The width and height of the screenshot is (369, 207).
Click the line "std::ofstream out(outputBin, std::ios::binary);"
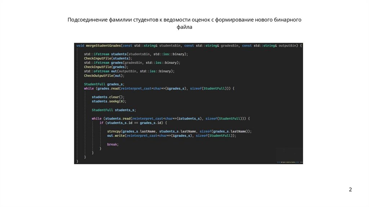click(129, 71)
